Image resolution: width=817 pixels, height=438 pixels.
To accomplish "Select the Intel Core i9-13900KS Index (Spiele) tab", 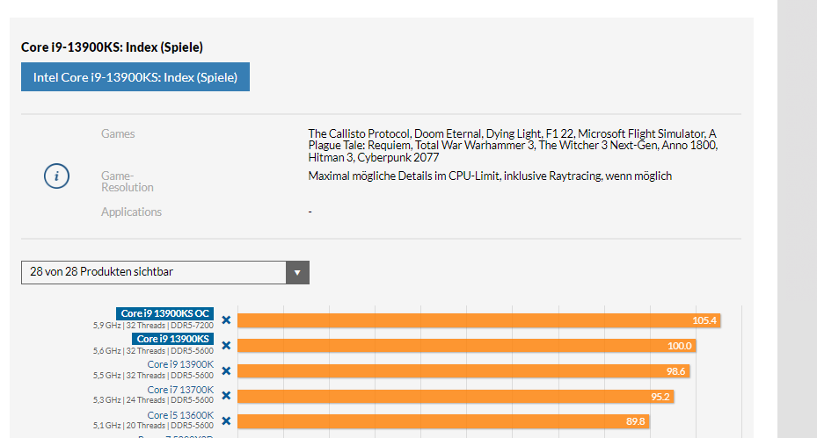I will click(135, 77).
